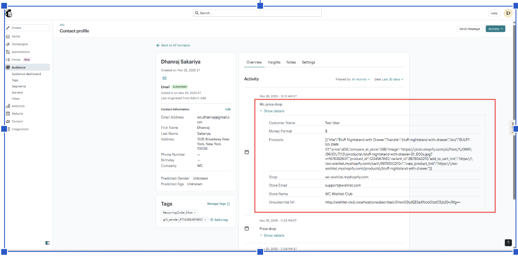Click the search magnifier icon
518x256 pixels.
coord(197,13)
